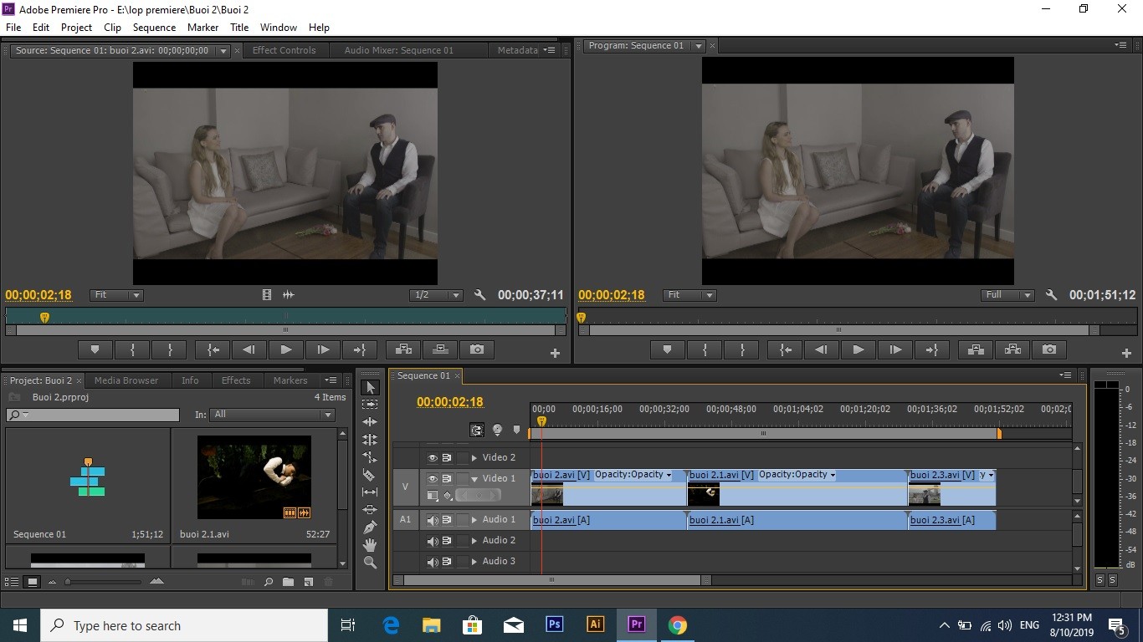The width and height of the screenshot is (1143, 642).
Task: Switch to Effect Controls tab
Action: point(284,50)
